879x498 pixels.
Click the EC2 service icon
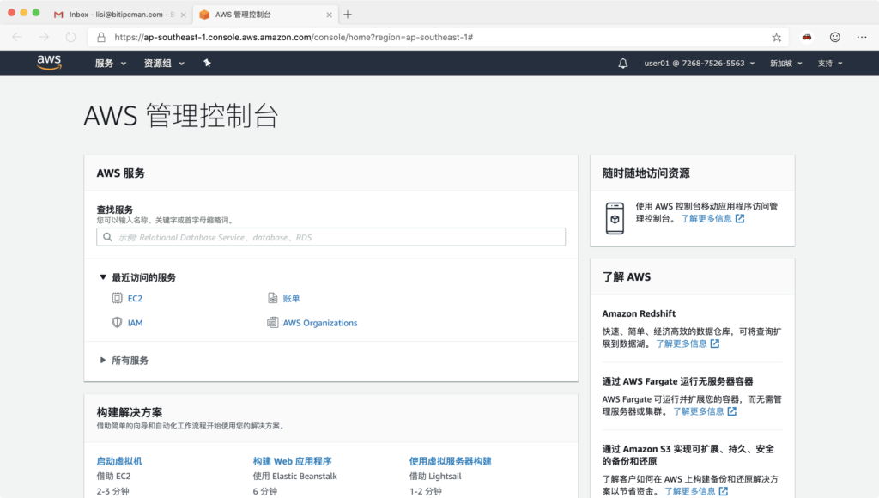(x=117, y=298)
